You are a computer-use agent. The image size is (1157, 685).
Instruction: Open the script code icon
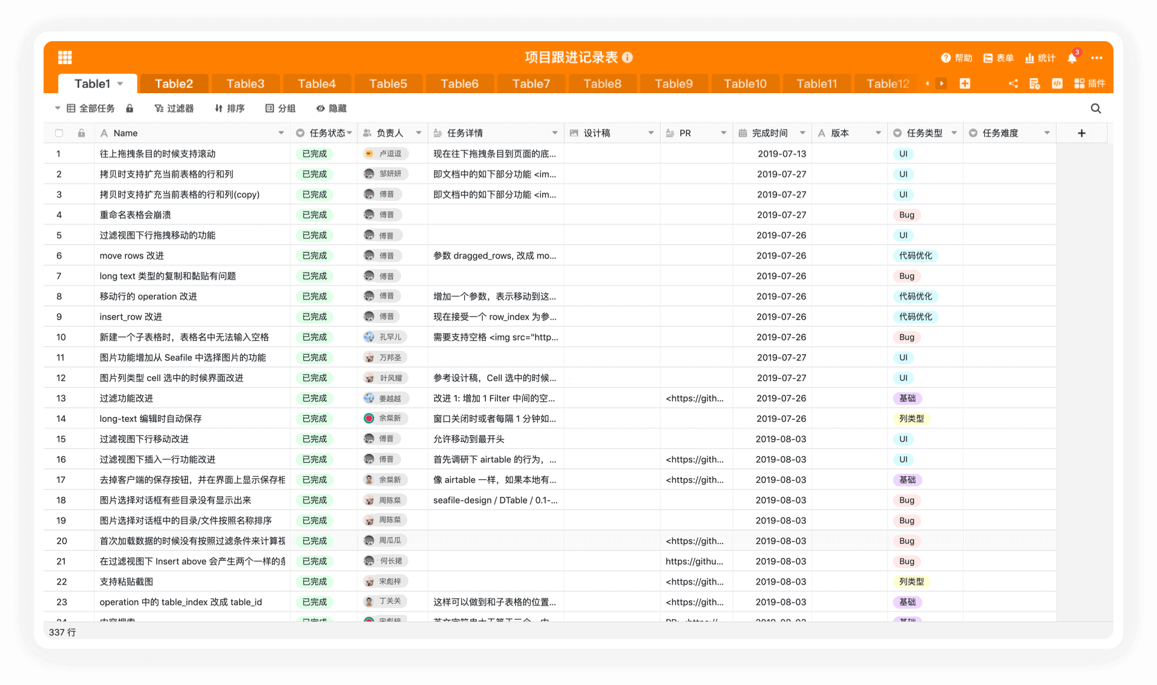1057,84
